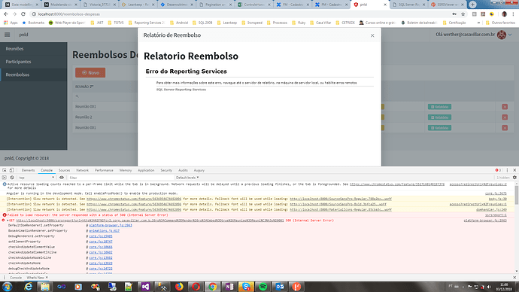Open the Participantes sidebar item
The image size is (519, 292).
[18, 62]
